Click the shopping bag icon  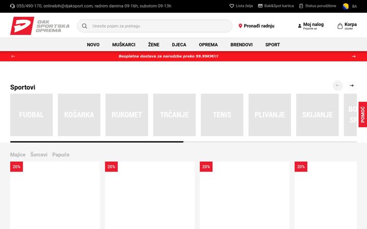click(340, 26)
